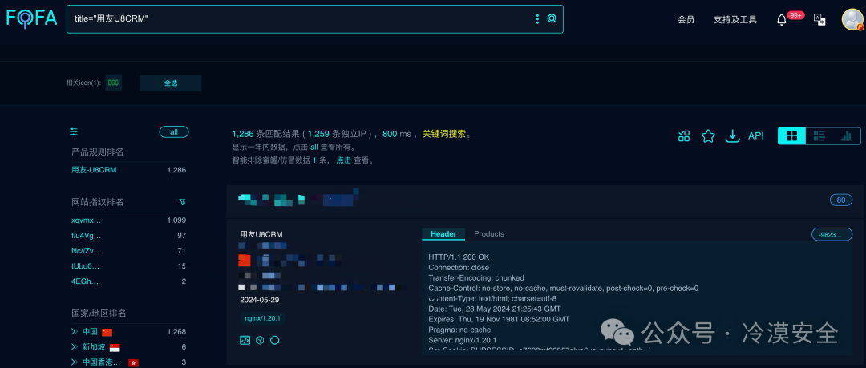This screenshot has height=368, width=866.
Task: Click the Server: nginx/1.20.1 header line
Action: 463,341
